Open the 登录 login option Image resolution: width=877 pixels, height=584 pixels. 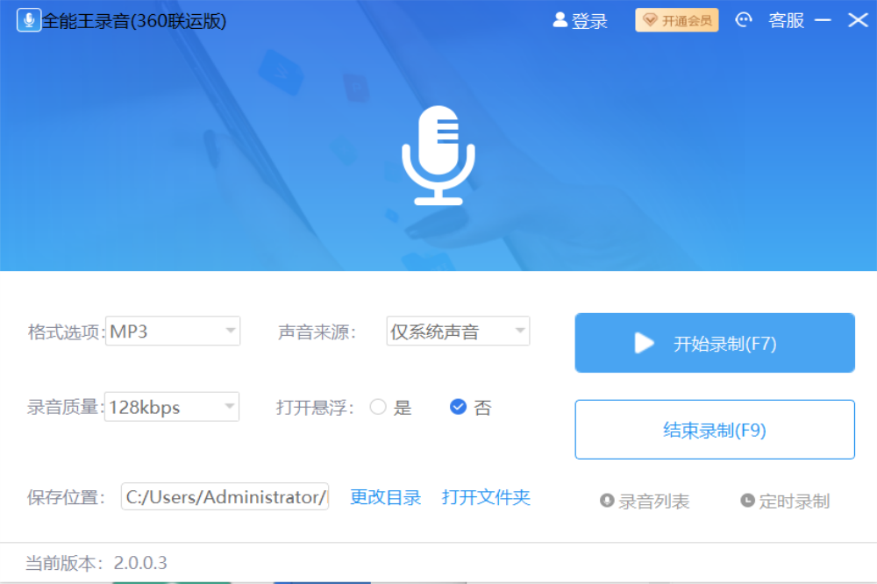pos(580,21)
